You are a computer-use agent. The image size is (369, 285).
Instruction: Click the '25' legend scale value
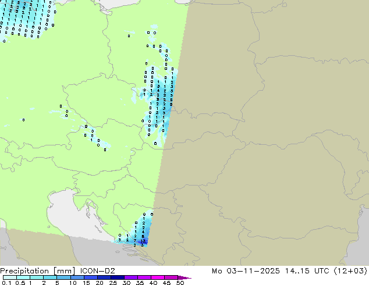click(x=113, y=283)
